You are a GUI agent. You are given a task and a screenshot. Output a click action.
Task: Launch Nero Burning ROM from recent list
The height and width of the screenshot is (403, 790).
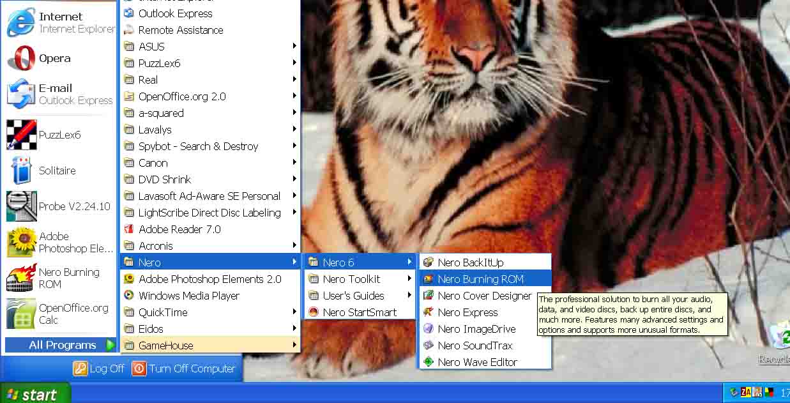(x=61, y=278)
